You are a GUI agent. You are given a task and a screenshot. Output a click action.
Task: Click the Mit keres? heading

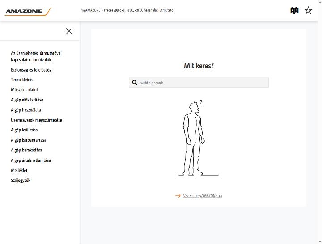click(x=199, y=66)
